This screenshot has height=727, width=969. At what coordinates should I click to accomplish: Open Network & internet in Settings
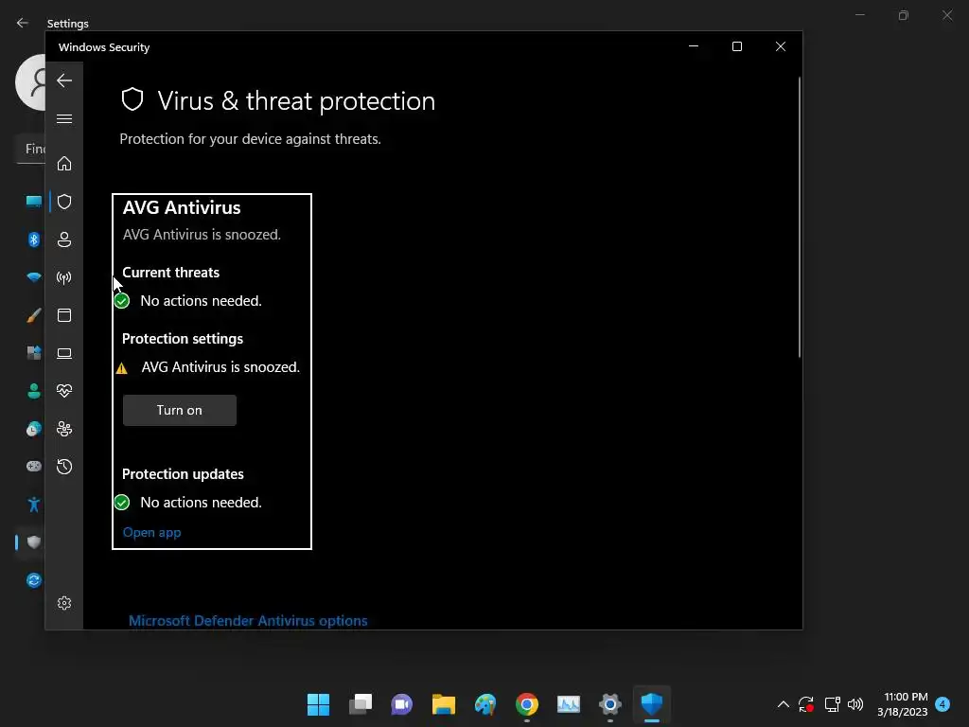coord(33,277)
